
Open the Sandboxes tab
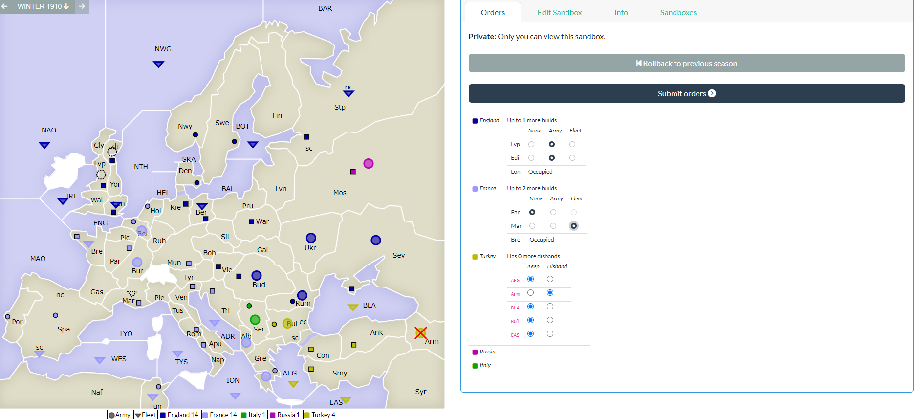point(678,13)
